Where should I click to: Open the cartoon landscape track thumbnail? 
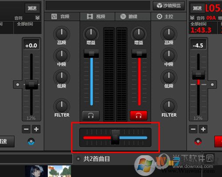click(59, 171)
